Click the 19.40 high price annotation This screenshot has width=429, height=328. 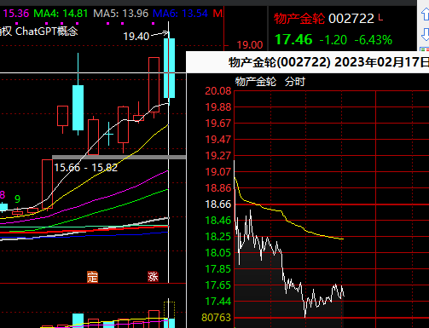click(x=136, y=37)
